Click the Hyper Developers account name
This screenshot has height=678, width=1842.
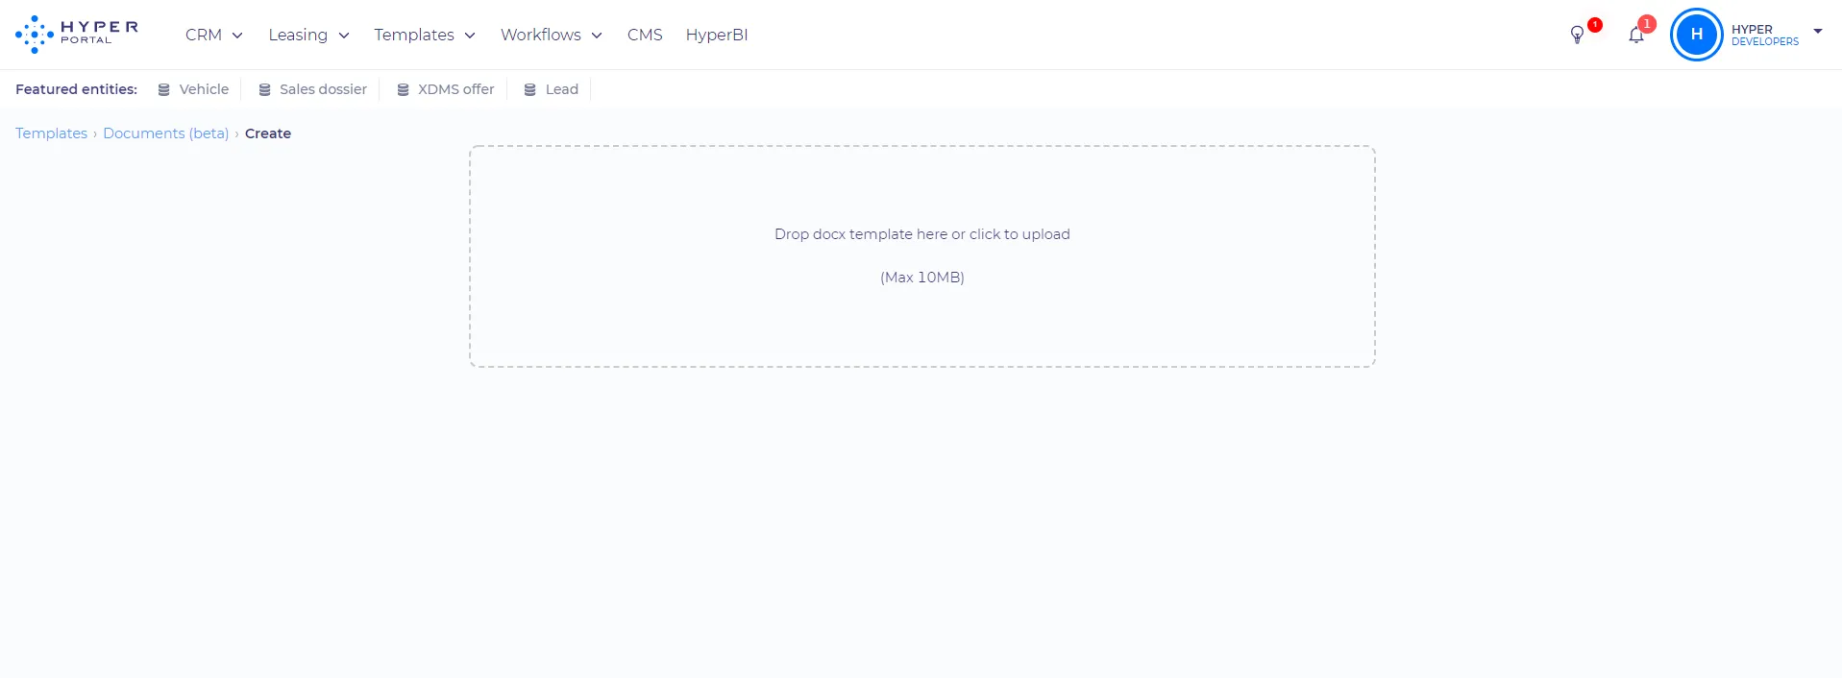click(1765, 36)
